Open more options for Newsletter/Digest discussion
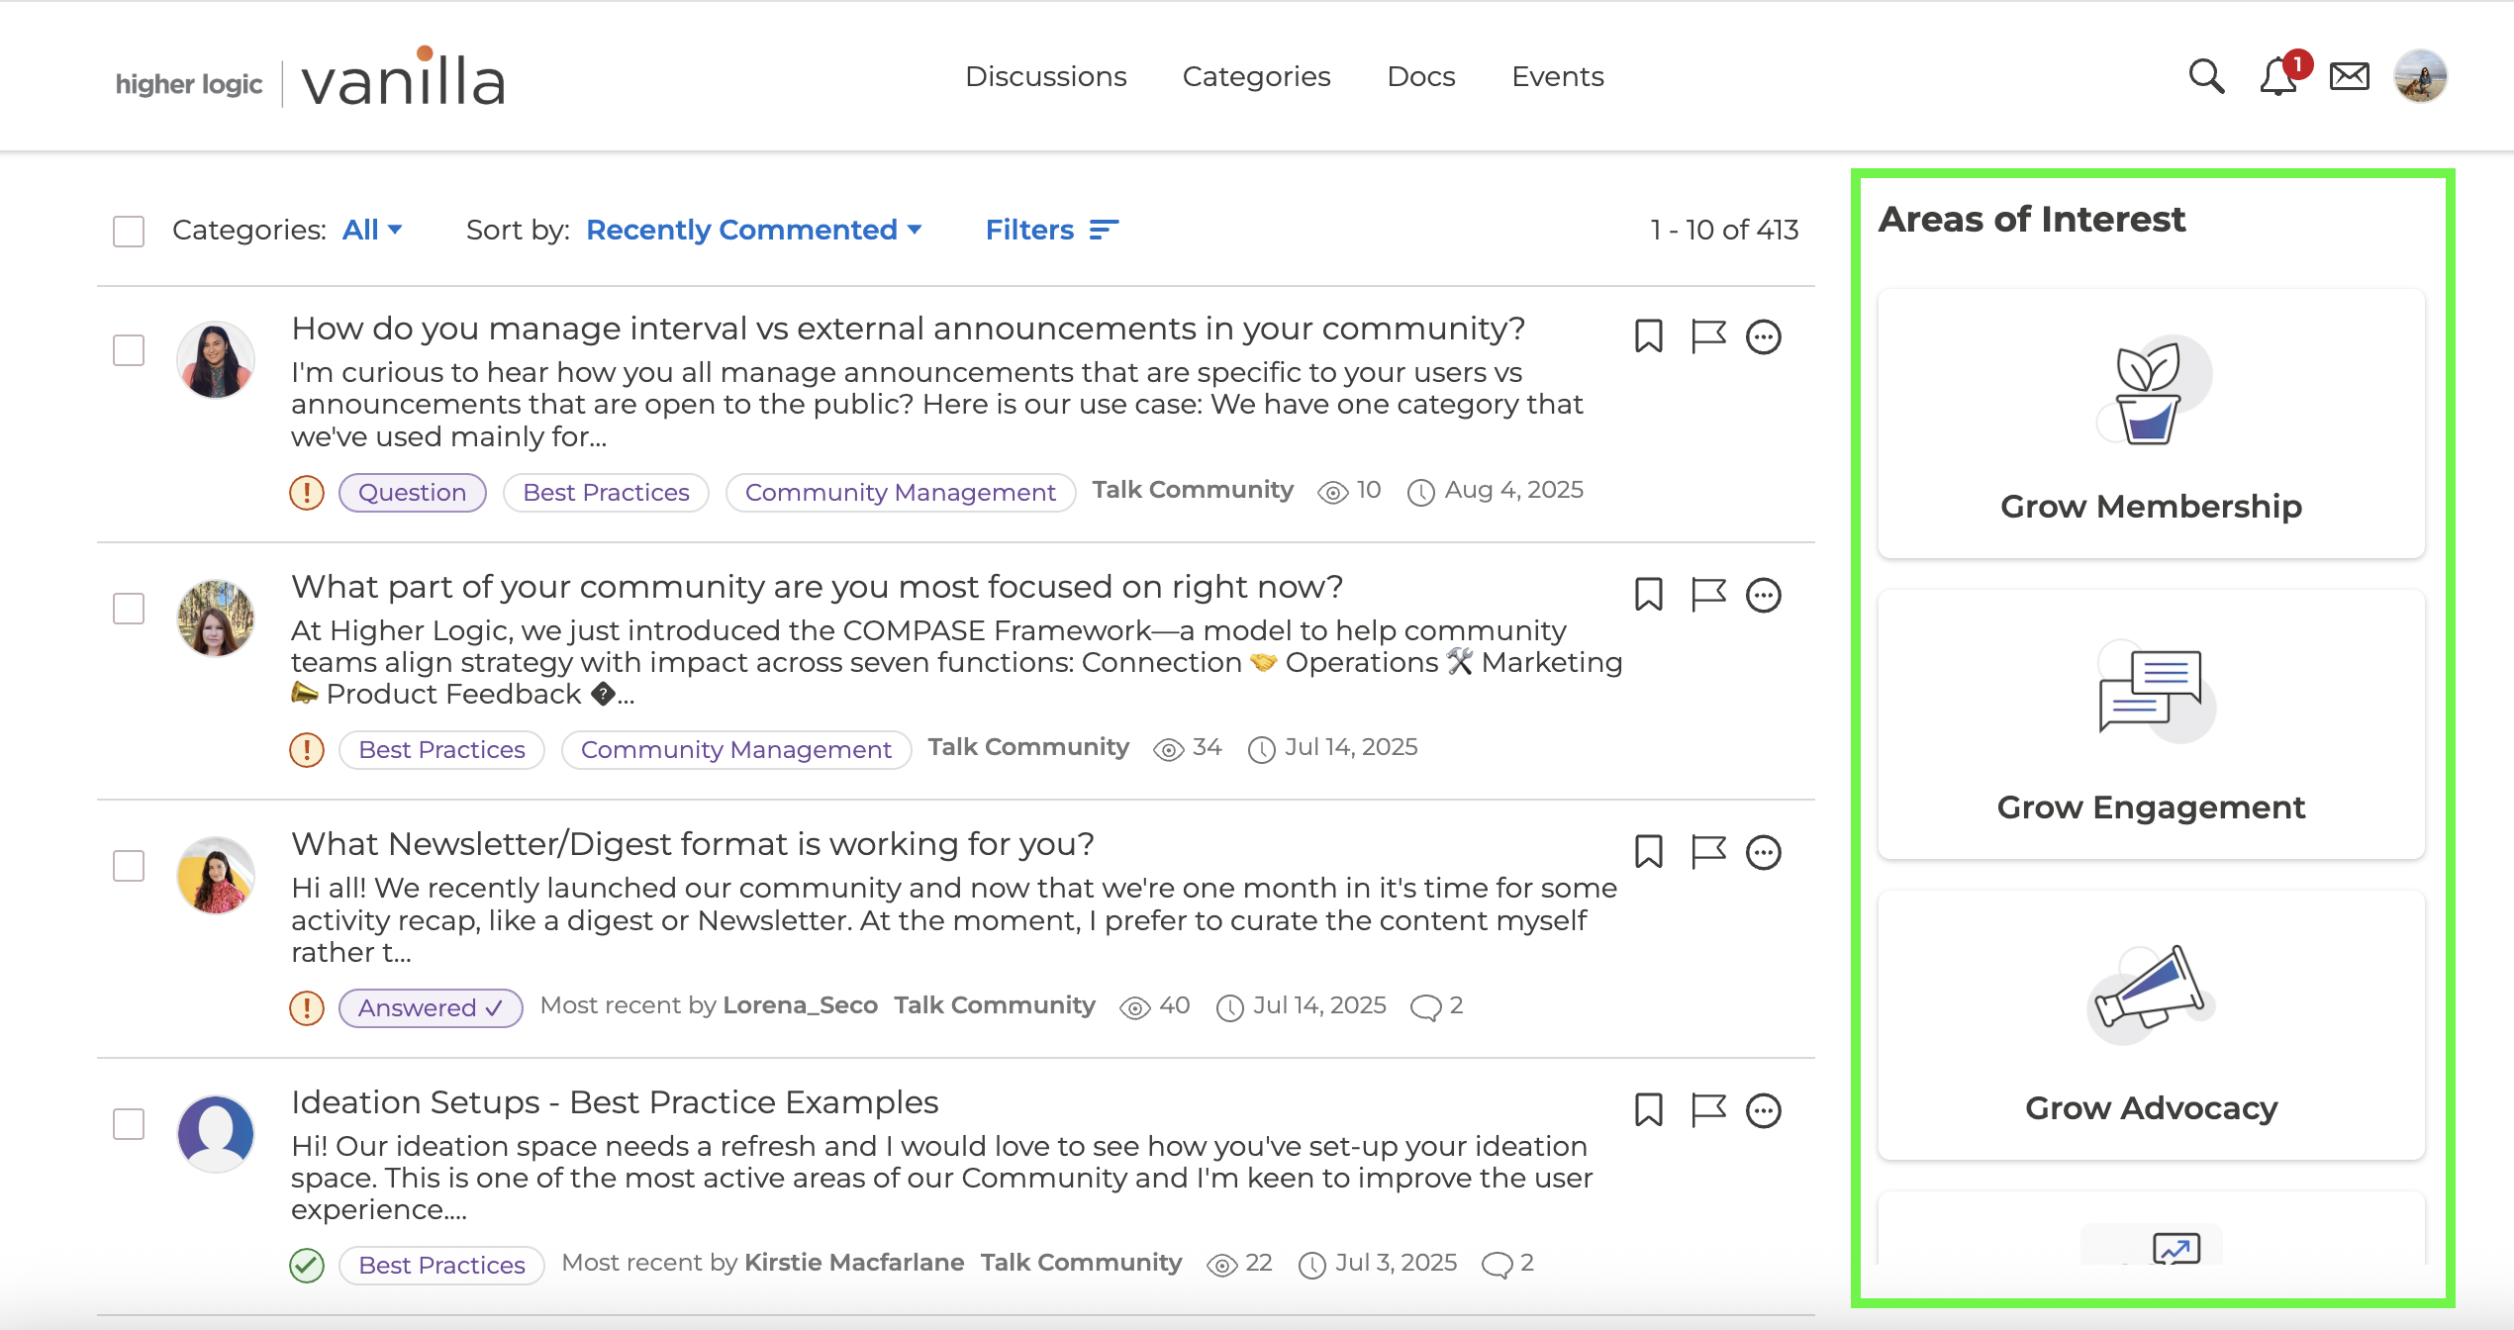Image resolution: width=2514 pixels, height=1330 pixels. (x=1764, y=852)
